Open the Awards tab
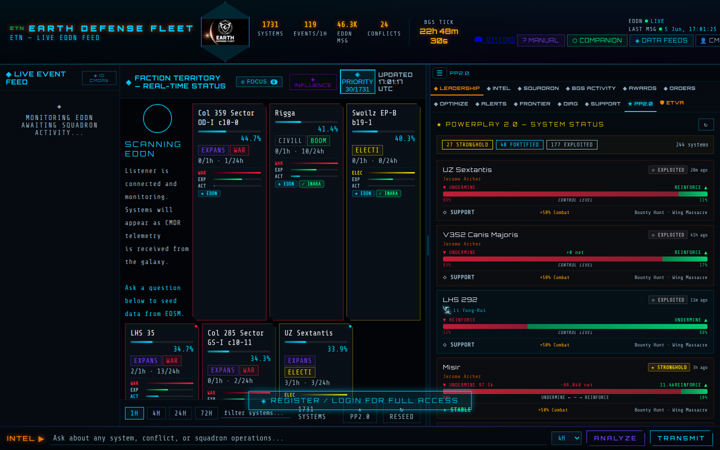This screenshot has width=720, height=450. click(x=639, y=88)
